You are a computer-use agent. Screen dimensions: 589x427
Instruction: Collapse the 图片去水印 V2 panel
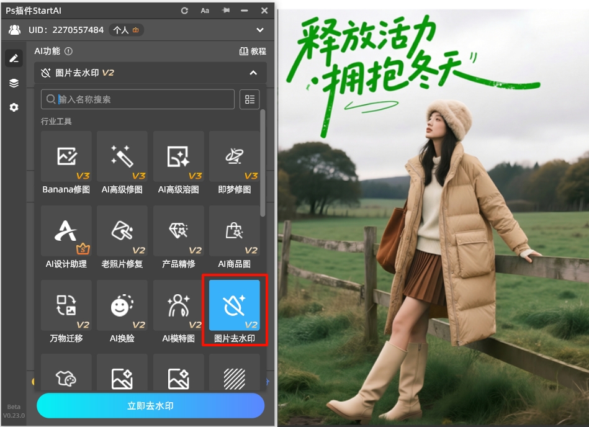coord(253,73)
